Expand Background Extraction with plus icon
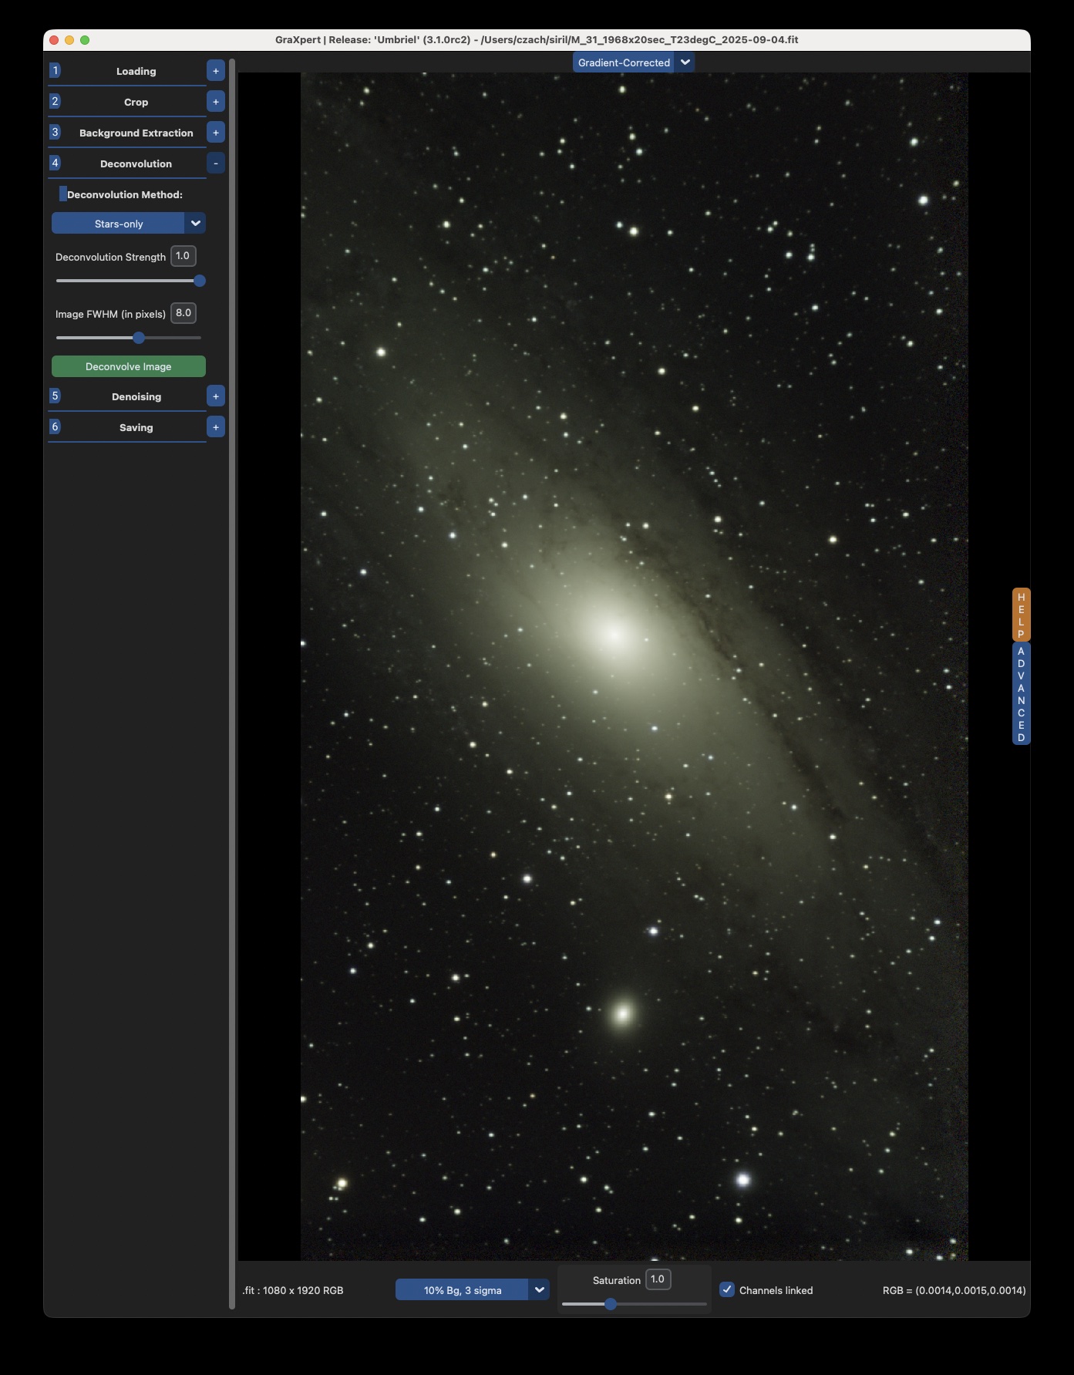The height and width of the screenshot is (1375, 1074). (216, 133)
